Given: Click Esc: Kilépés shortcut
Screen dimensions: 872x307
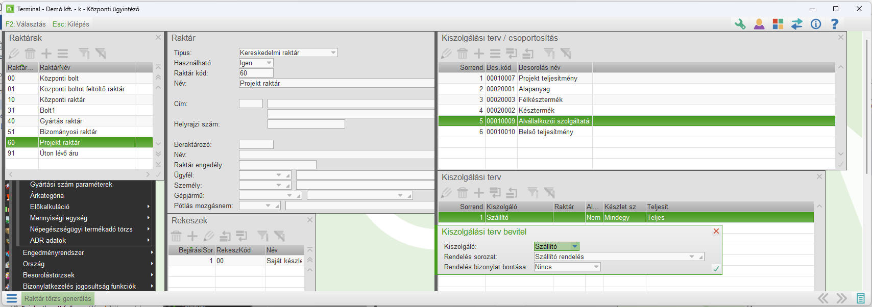Looking at the screenshot, I should 71,24.
